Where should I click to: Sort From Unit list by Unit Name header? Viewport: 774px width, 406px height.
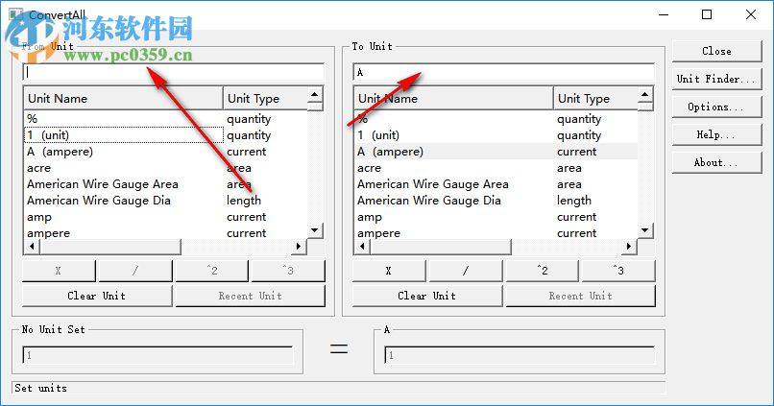pos(124,98)
